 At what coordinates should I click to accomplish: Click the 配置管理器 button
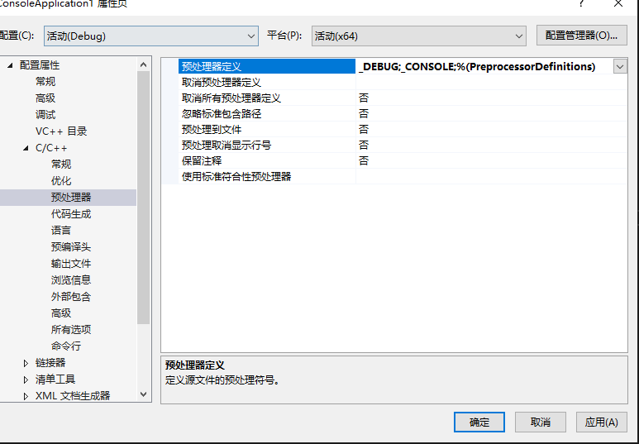(581, 36)
